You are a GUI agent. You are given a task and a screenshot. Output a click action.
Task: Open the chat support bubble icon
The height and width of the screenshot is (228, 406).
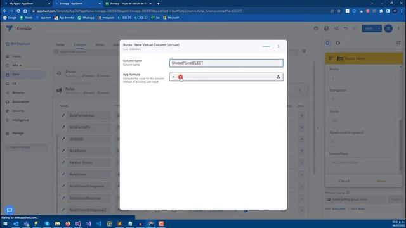click(x=10, y=210)
